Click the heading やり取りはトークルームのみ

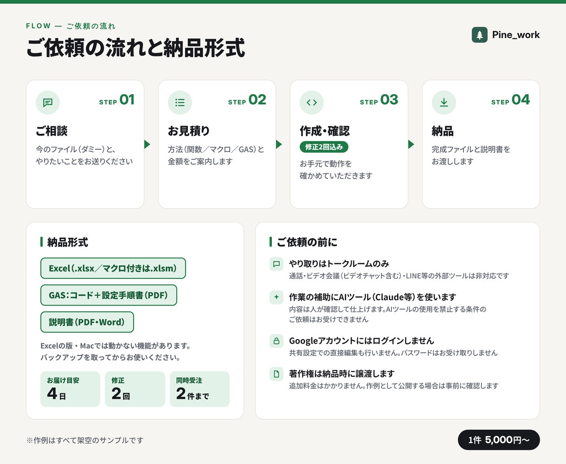(x=339, y=264)
